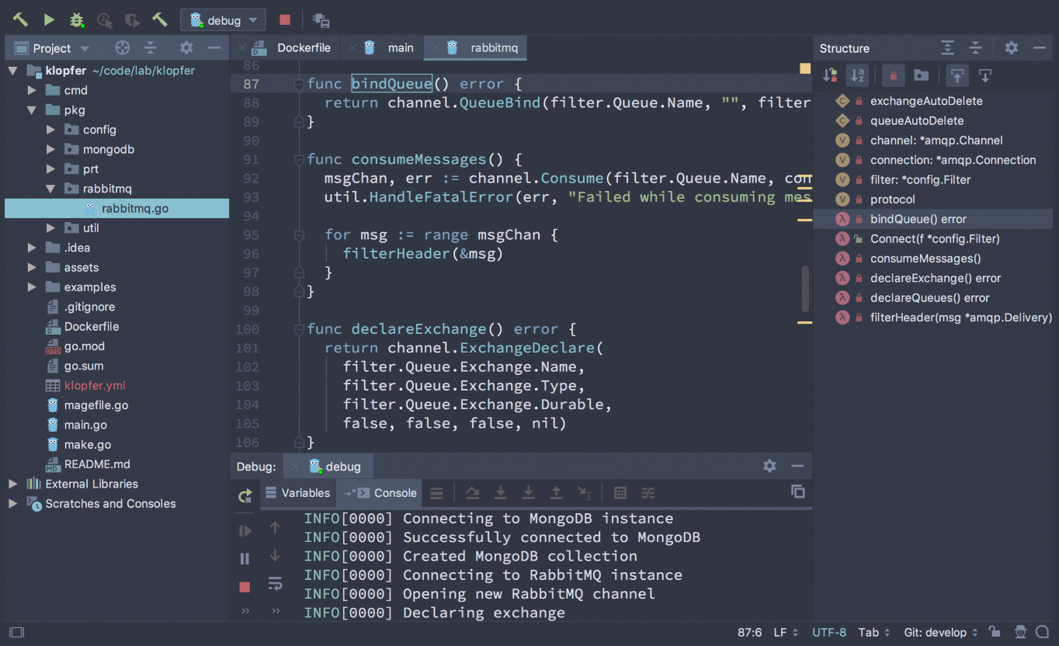Open the Project panel gear settings
The width and height of the screenshot is (1059, 646).
186,48
